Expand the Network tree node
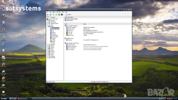This screenshot has width=178, height=100. [48, 47]
